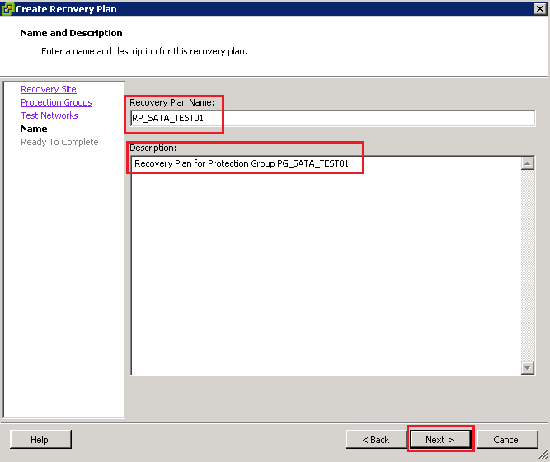Select the Name step in the sidebar
This screenshot has width=550, height=462.
[x=34, y=129]
